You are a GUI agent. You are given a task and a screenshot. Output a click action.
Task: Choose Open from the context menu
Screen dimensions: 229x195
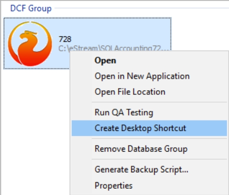(x=149, y=60)
